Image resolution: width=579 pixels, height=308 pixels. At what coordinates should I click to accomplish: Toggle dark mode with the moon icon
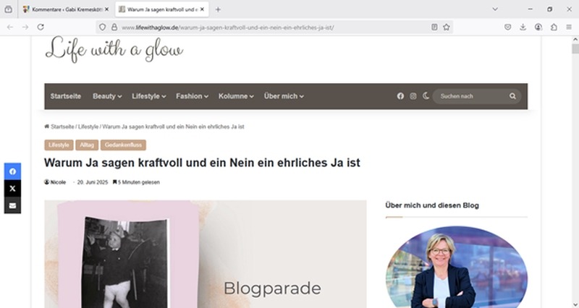426,96
